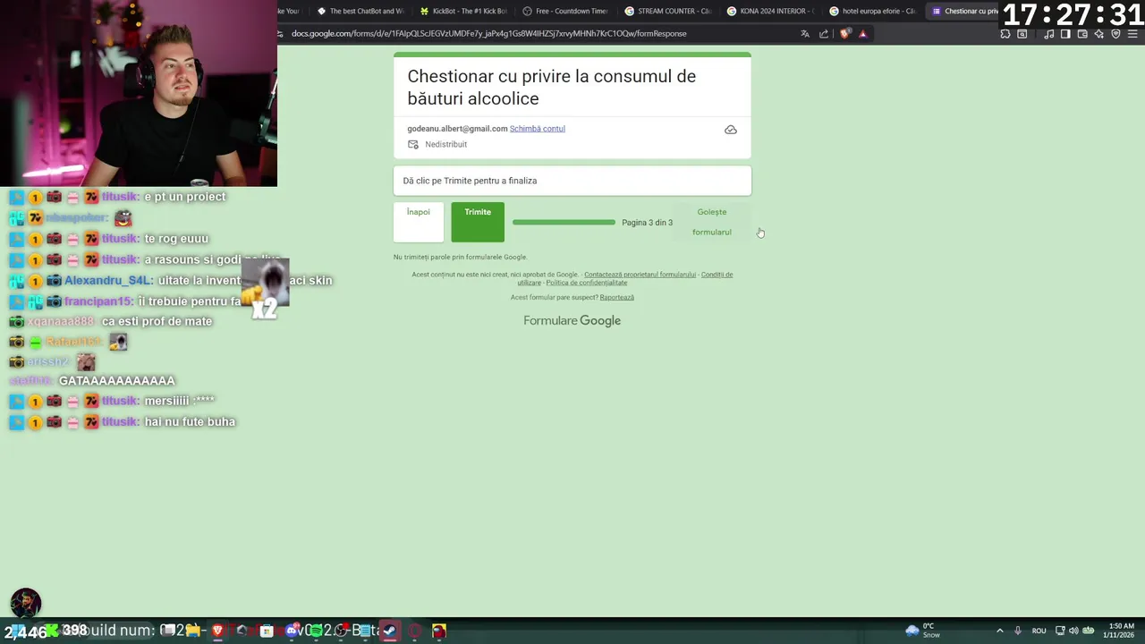Open Opera GX from the taskbar

click(x=414, y=631)
